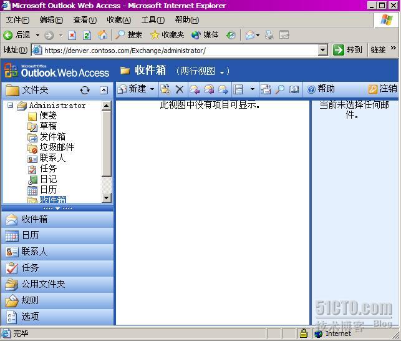Open the 工具(T) menu

click(153, 20)
